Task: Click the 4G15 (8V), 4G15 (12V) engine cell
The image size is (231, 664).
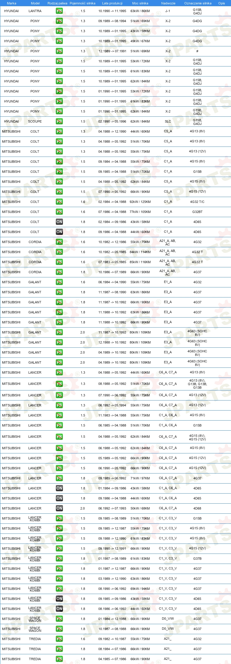Action: pos(197,437)
